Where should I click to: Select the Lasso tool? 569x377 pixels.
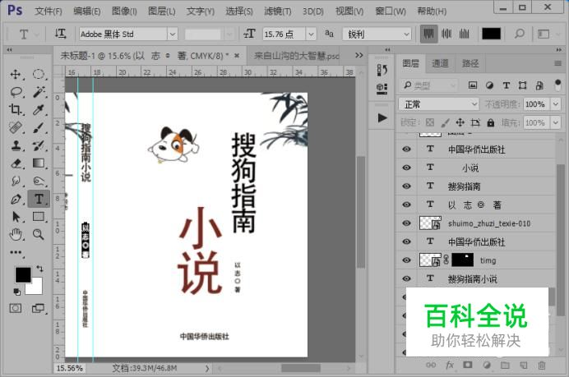pyautogui.click(x=16, y=92)
